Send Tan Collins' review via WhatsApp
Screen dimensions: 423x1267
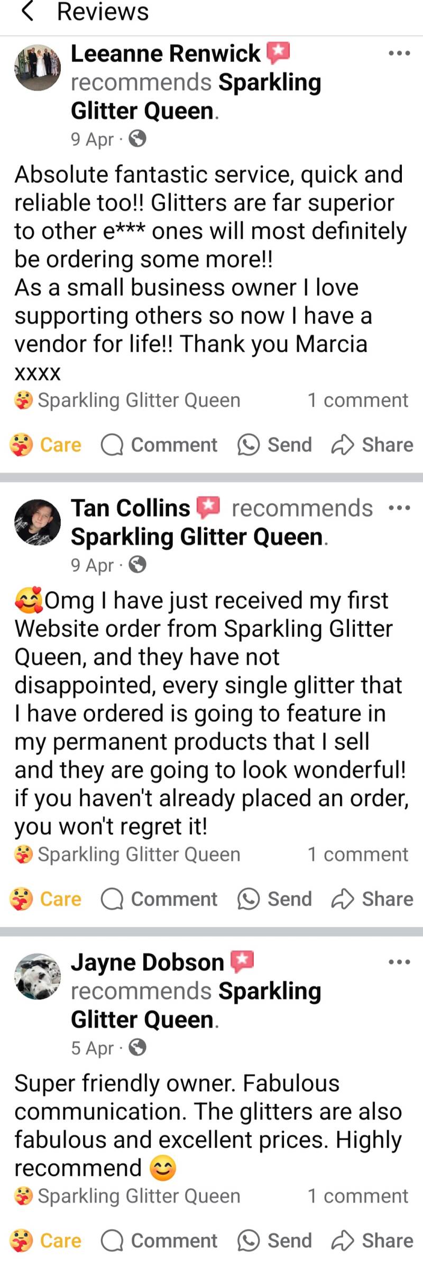[275, 899]
